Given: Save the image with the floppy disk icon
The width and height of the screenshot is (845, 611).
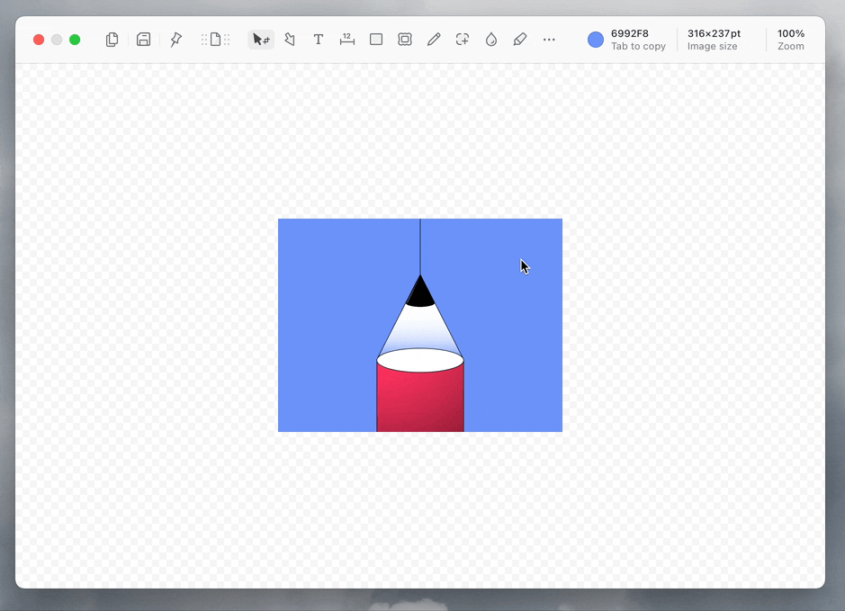Looking at the screenshot, I should coord(143,40).
